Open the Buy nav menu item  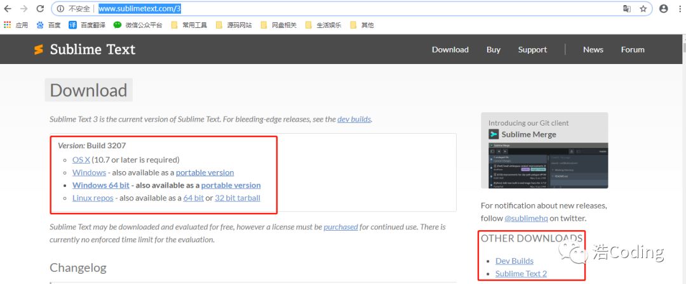coord(493,50)
